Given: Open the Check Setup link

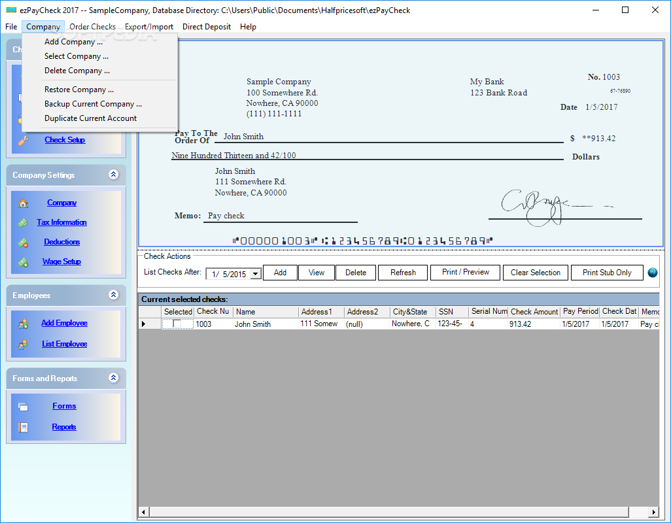Looking at the screenshot, I should click(x=65, y=140).
